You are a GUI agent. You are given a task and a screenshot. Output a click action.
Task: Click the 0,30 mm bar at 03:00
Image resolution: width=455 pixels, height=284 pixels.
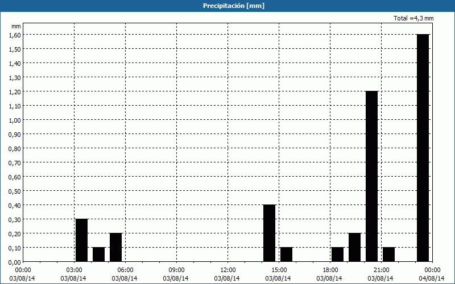tap(81, 240)
